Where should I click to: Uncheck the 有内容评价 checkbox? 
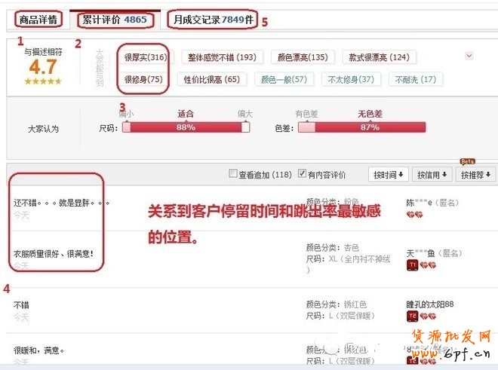[x=302, y=173]
